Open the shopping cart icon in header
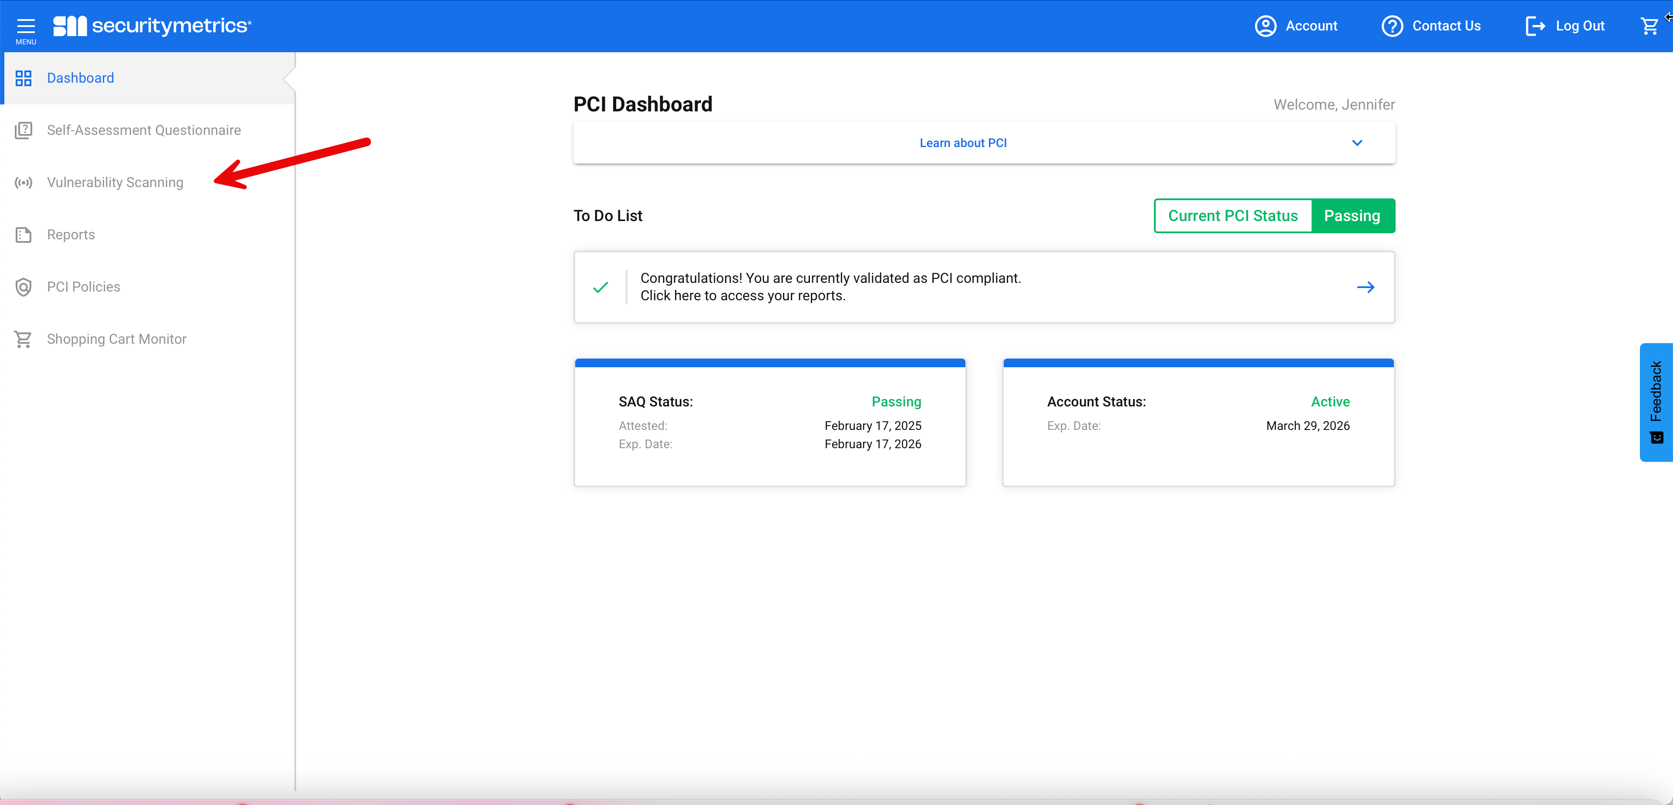1673x805 pixels. pos(1649,26)
